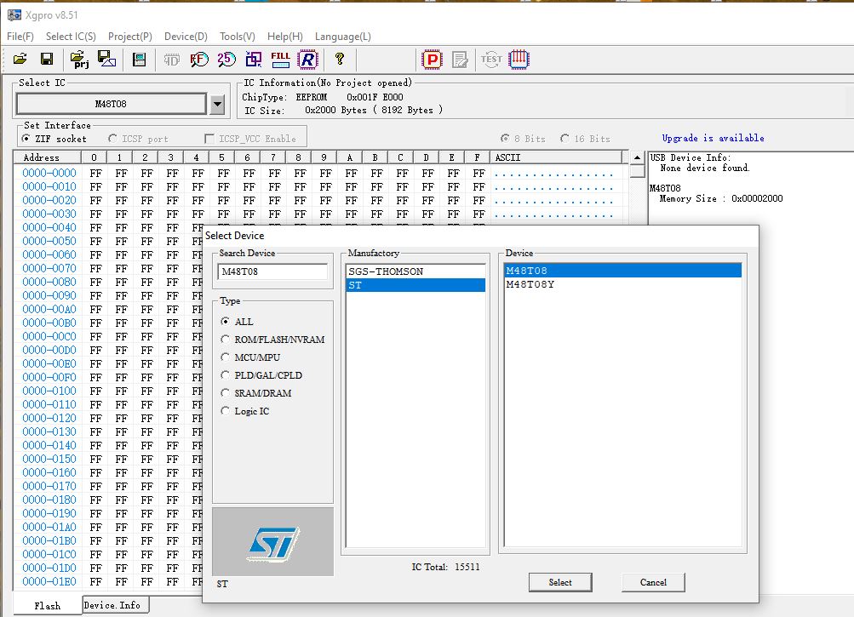
Task: Click the overlapping squares buffer tool icon
Action: 253,59
